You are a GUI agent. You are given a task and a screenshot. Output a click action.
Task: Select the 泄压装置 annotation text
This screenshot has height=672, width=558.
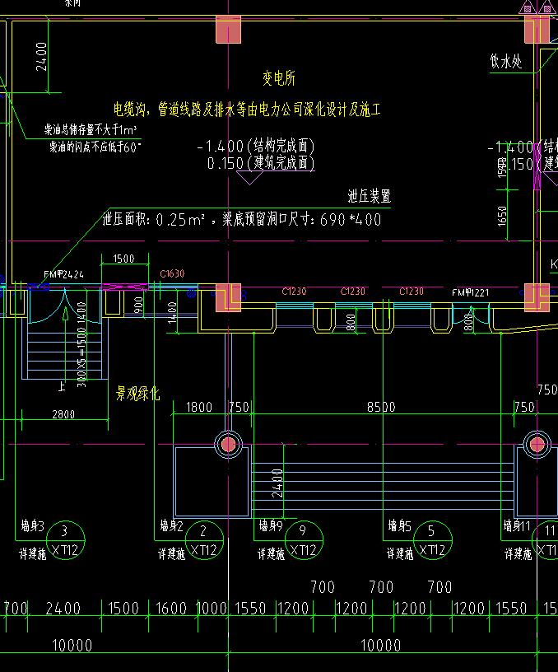369,197
